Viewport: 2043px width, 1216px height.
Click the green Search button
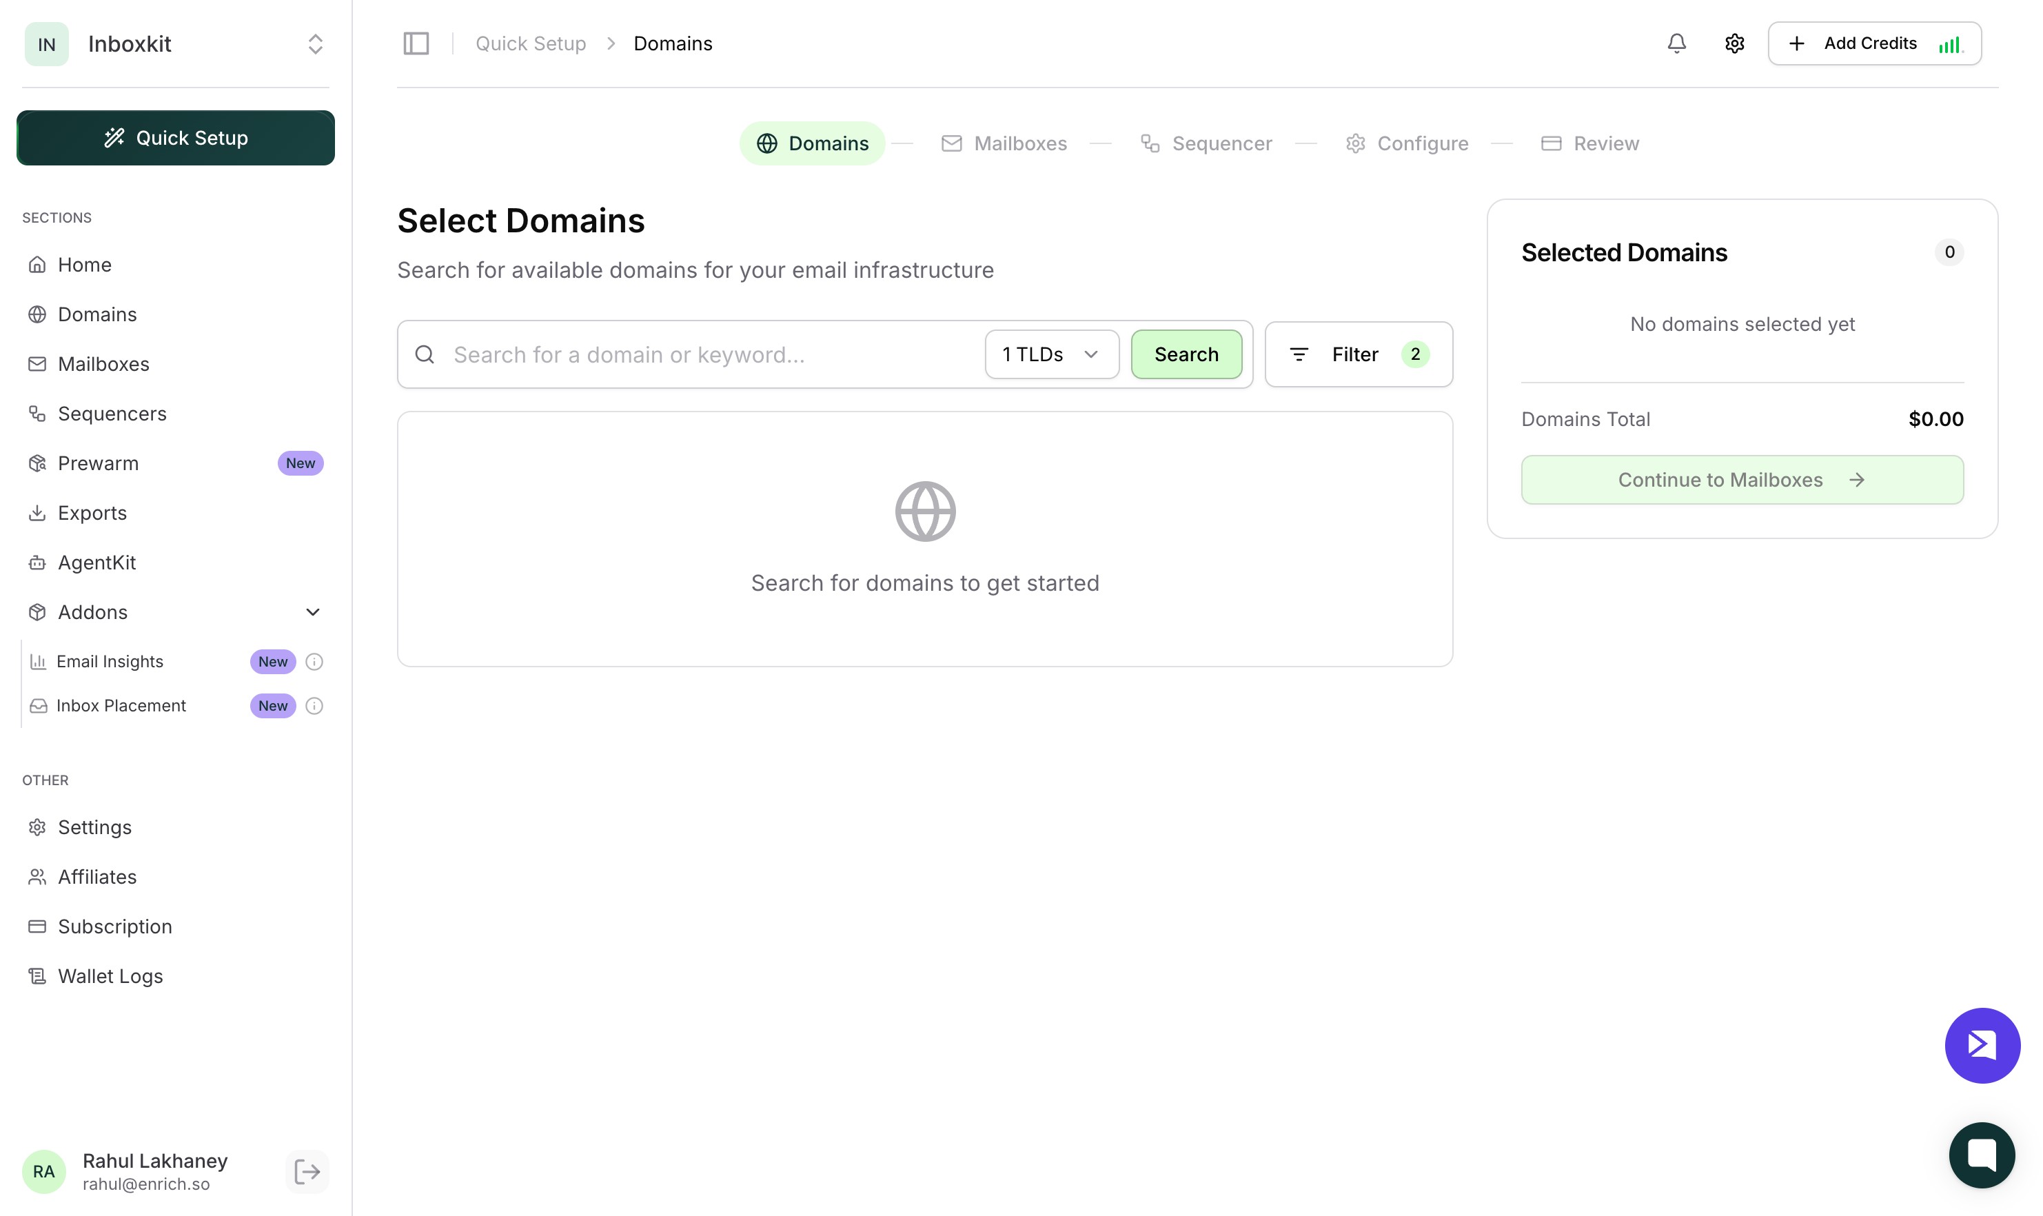click(1186, 354)
